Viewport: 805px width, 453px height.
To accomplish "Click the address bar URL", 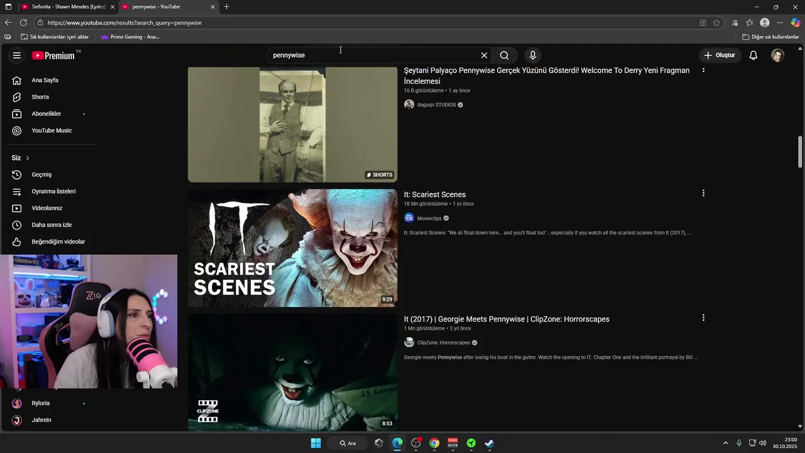I will (125, 23).
